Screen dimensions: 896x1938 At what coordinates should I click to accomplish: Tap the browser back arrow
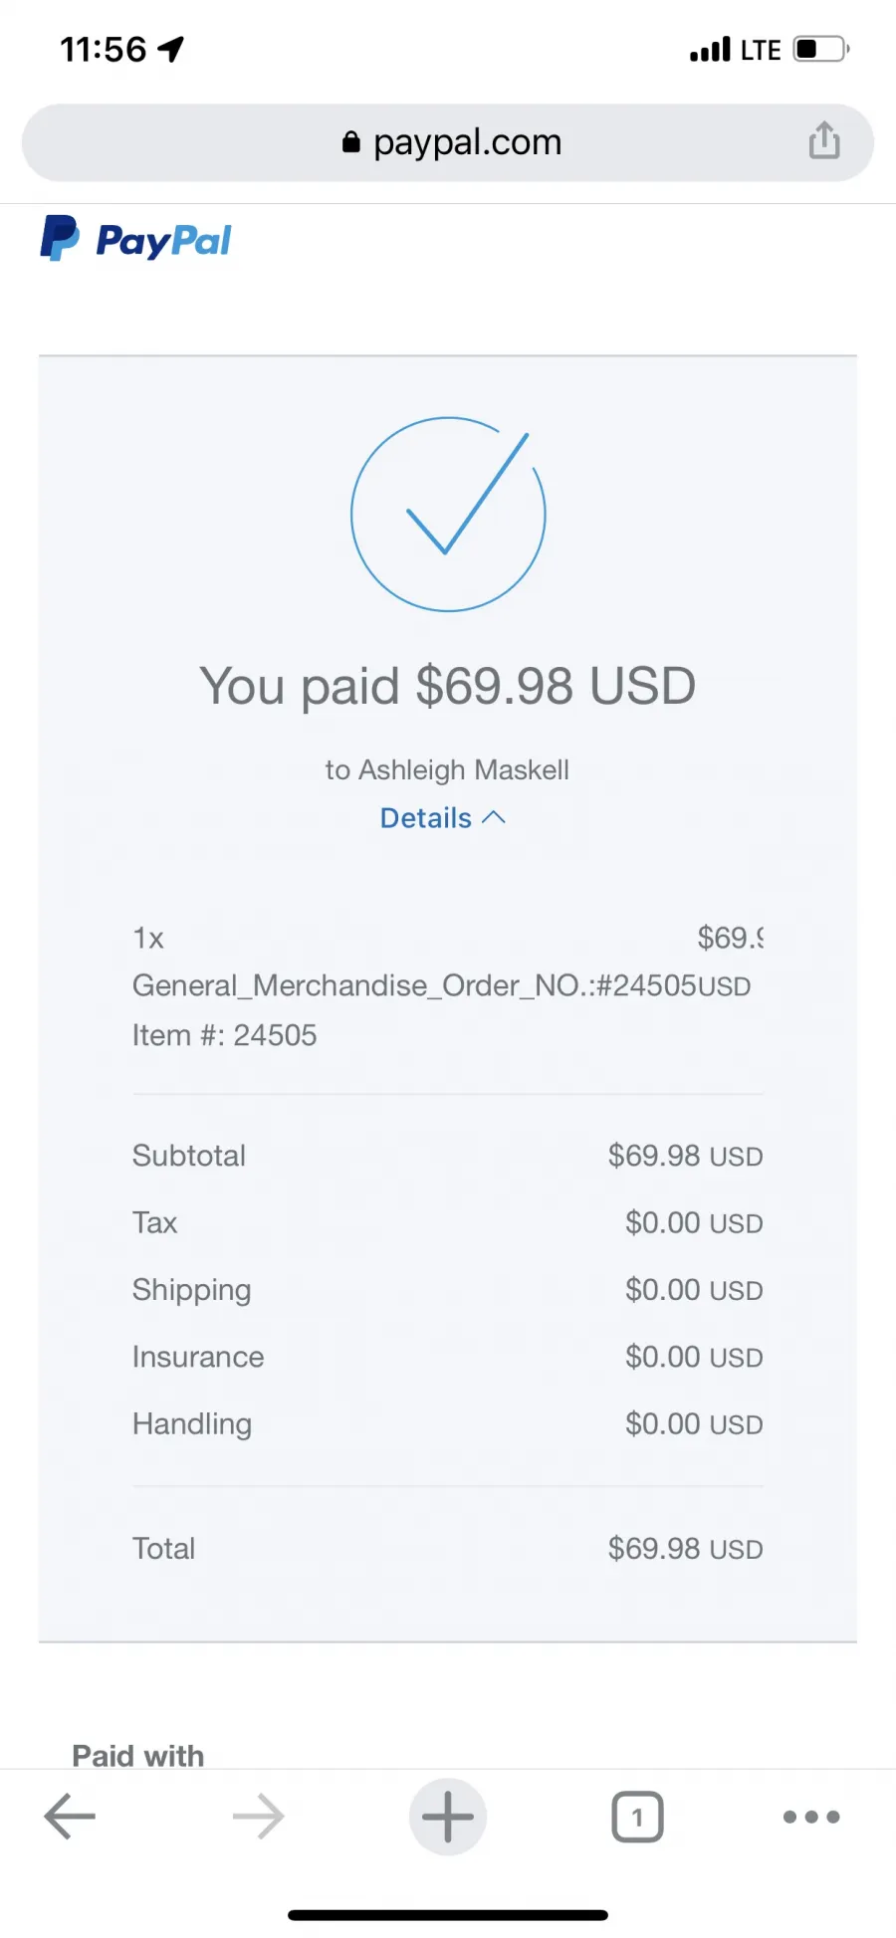[70, 1817]
